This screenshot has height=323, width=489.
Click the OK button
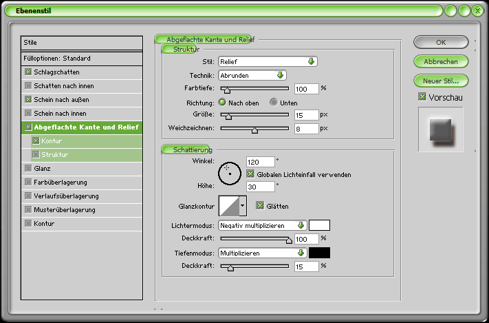tap(441, 42)
